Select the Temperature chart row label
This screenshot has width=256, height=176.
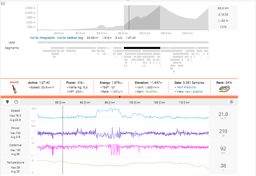coord(15,163)
